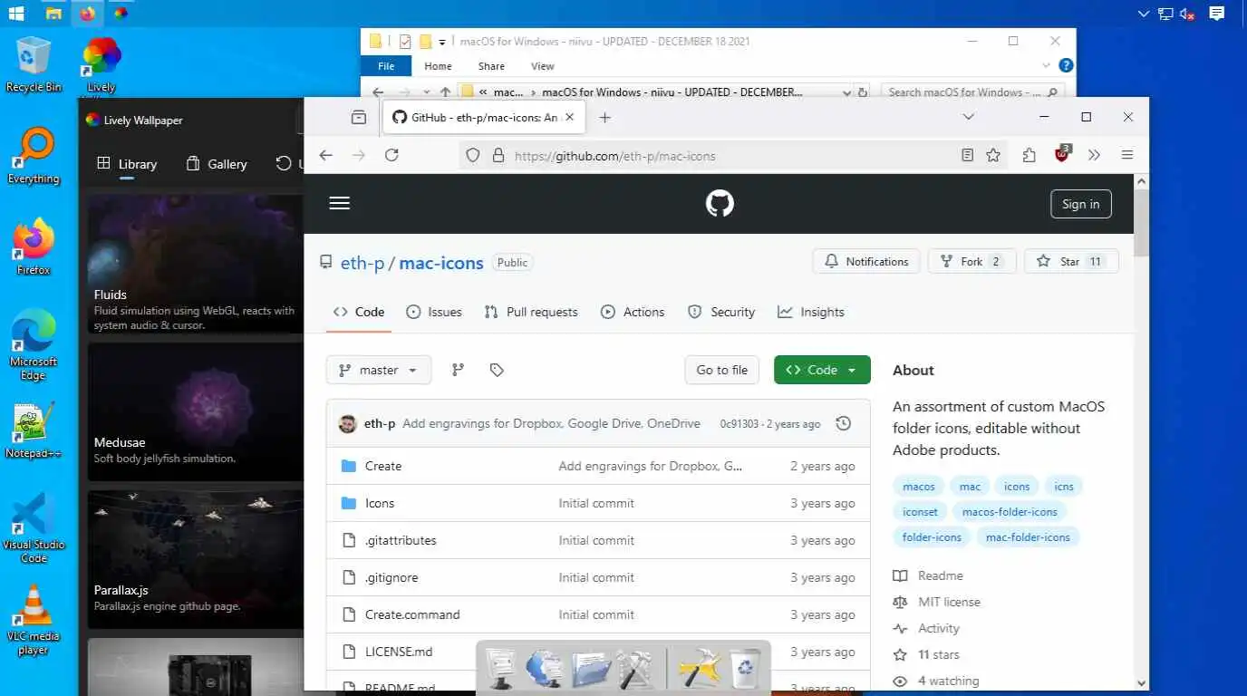Click the tracking protection shield in address bar
Viewport: 1247px width, 696px height.
point(472,155)
